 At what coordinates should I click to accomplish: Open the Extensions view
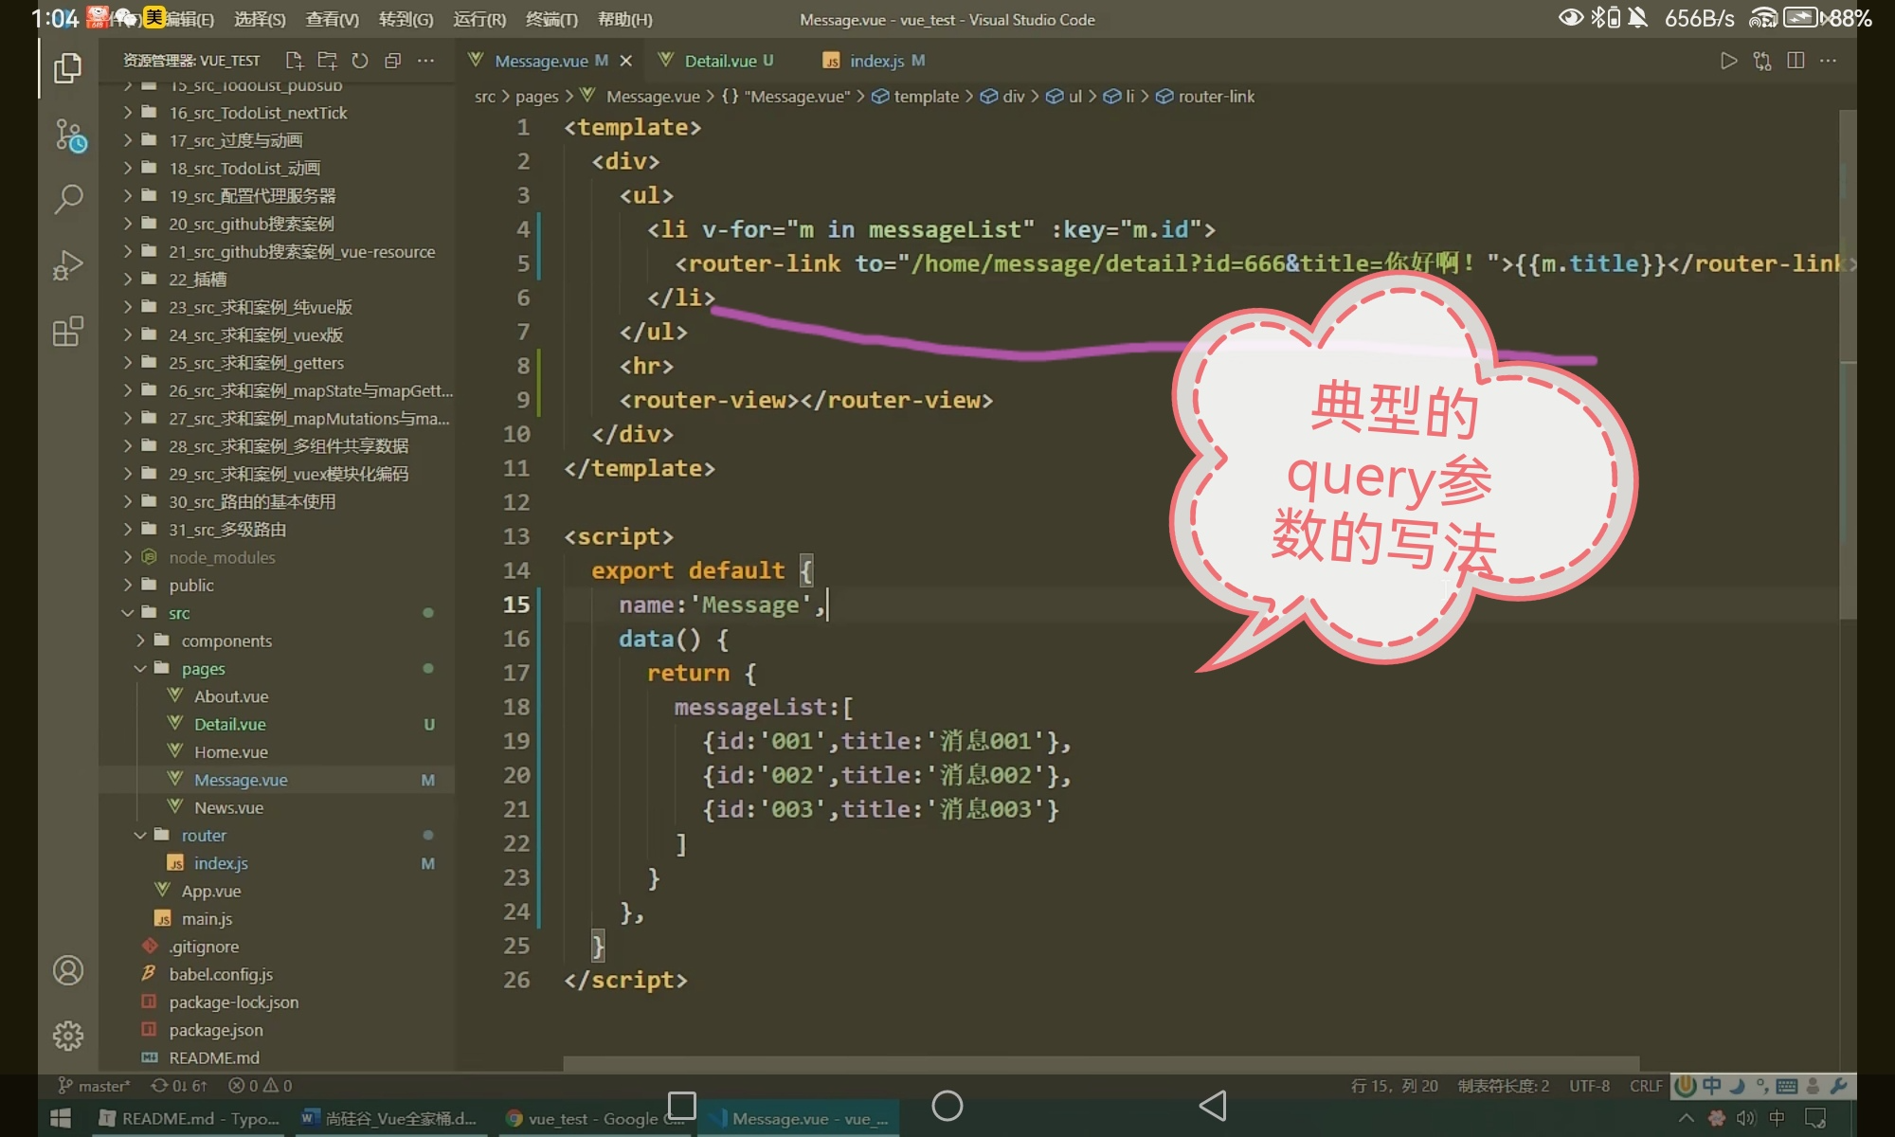(x=67, y=332)
